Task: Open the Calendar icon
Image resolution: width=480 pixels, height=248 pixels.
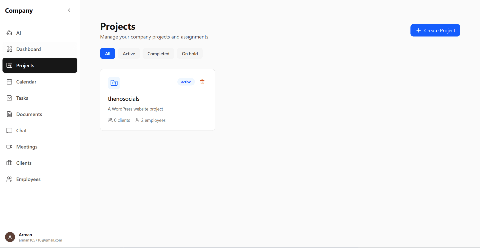Action: (x=9, y=81)
